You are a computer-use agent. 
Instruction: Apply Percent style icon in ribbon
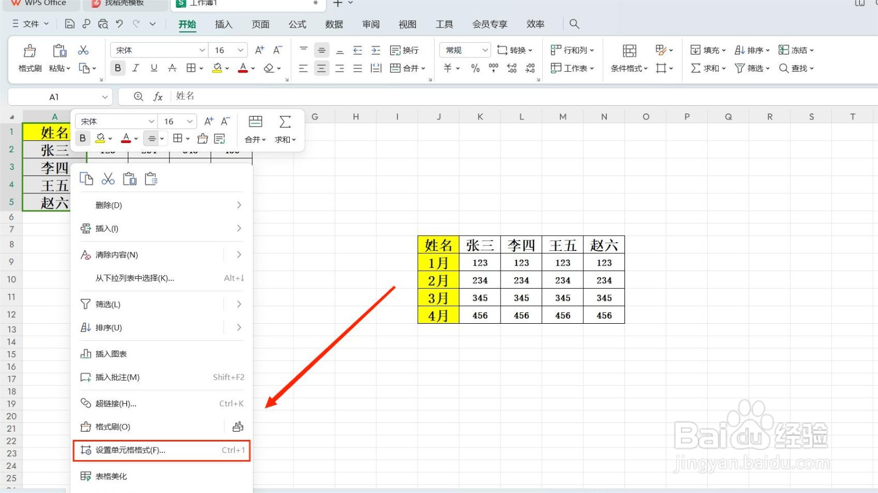[x=475, y=68]
